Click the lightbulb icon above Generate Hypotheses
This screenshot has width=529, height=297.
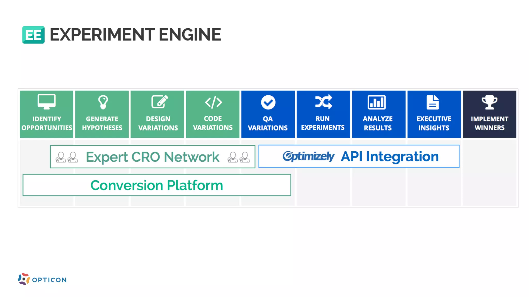[x=103, y=102]
